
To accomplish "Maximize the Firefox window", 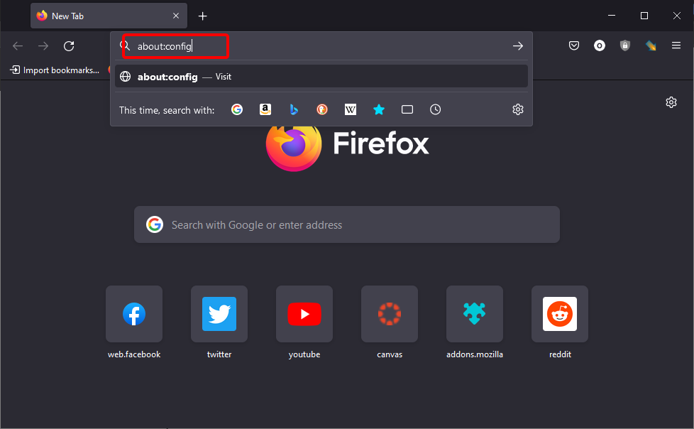I will (x=644, y=16).
